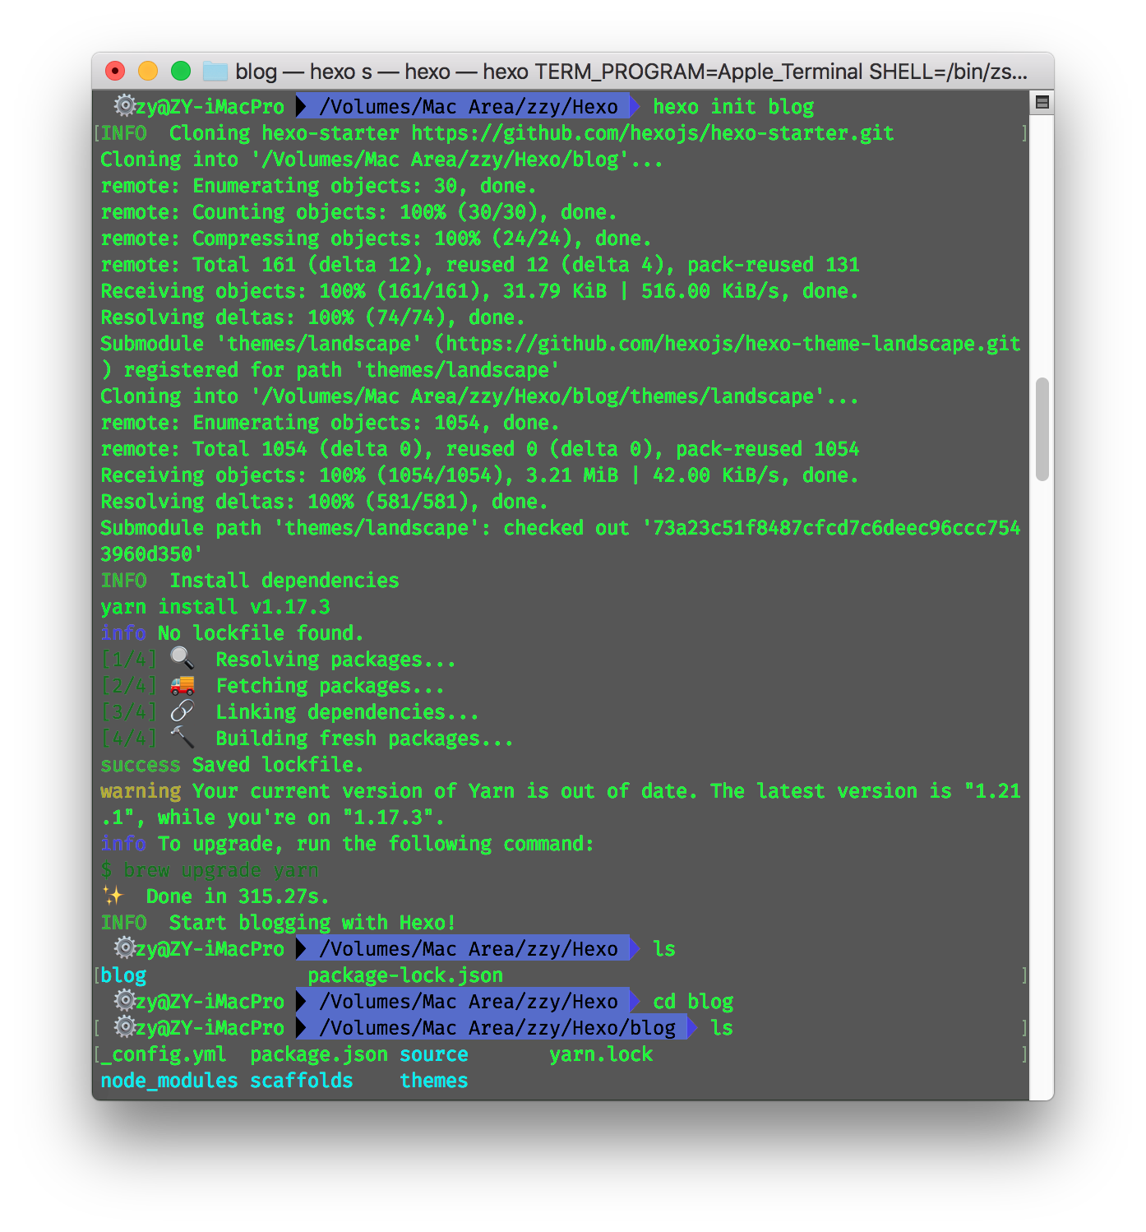Screen dimensions: 1146x1232
Task: Click the 'node_modules' directory name
Action: (x=169, y=1081)
